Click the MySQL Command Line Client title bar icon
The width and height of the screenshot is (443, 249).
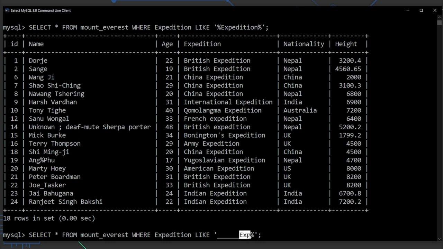pyautogui.click(x=7, y=10)
